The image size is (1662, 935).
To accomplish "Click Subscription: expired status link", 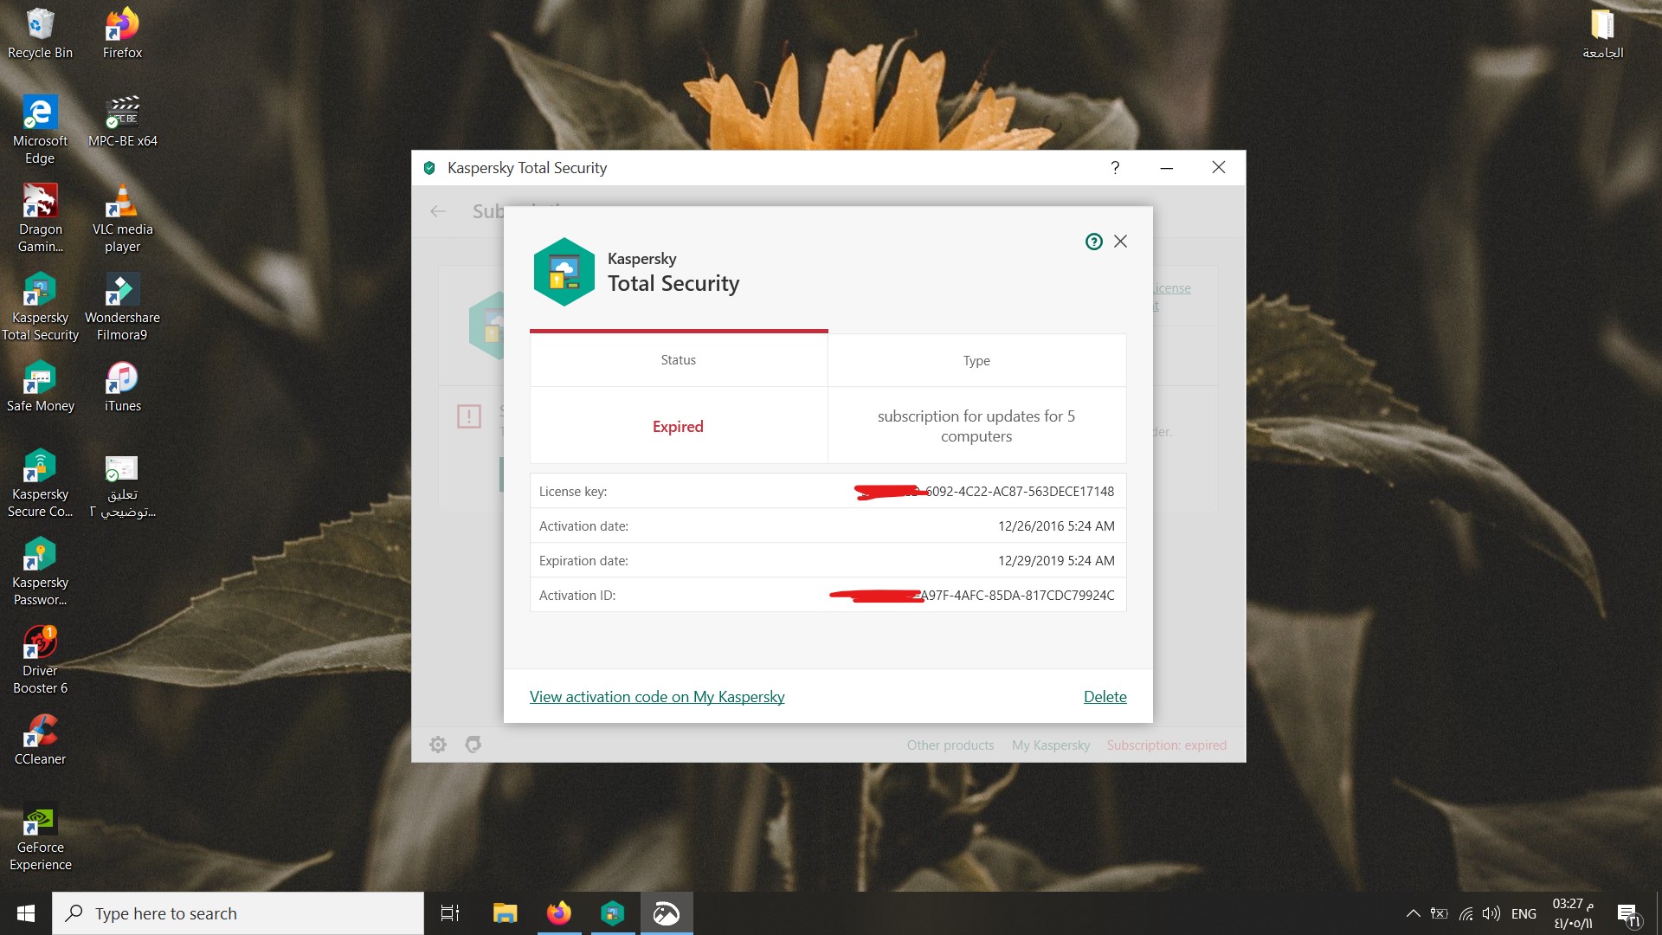I will click(x=1166, y=745).
